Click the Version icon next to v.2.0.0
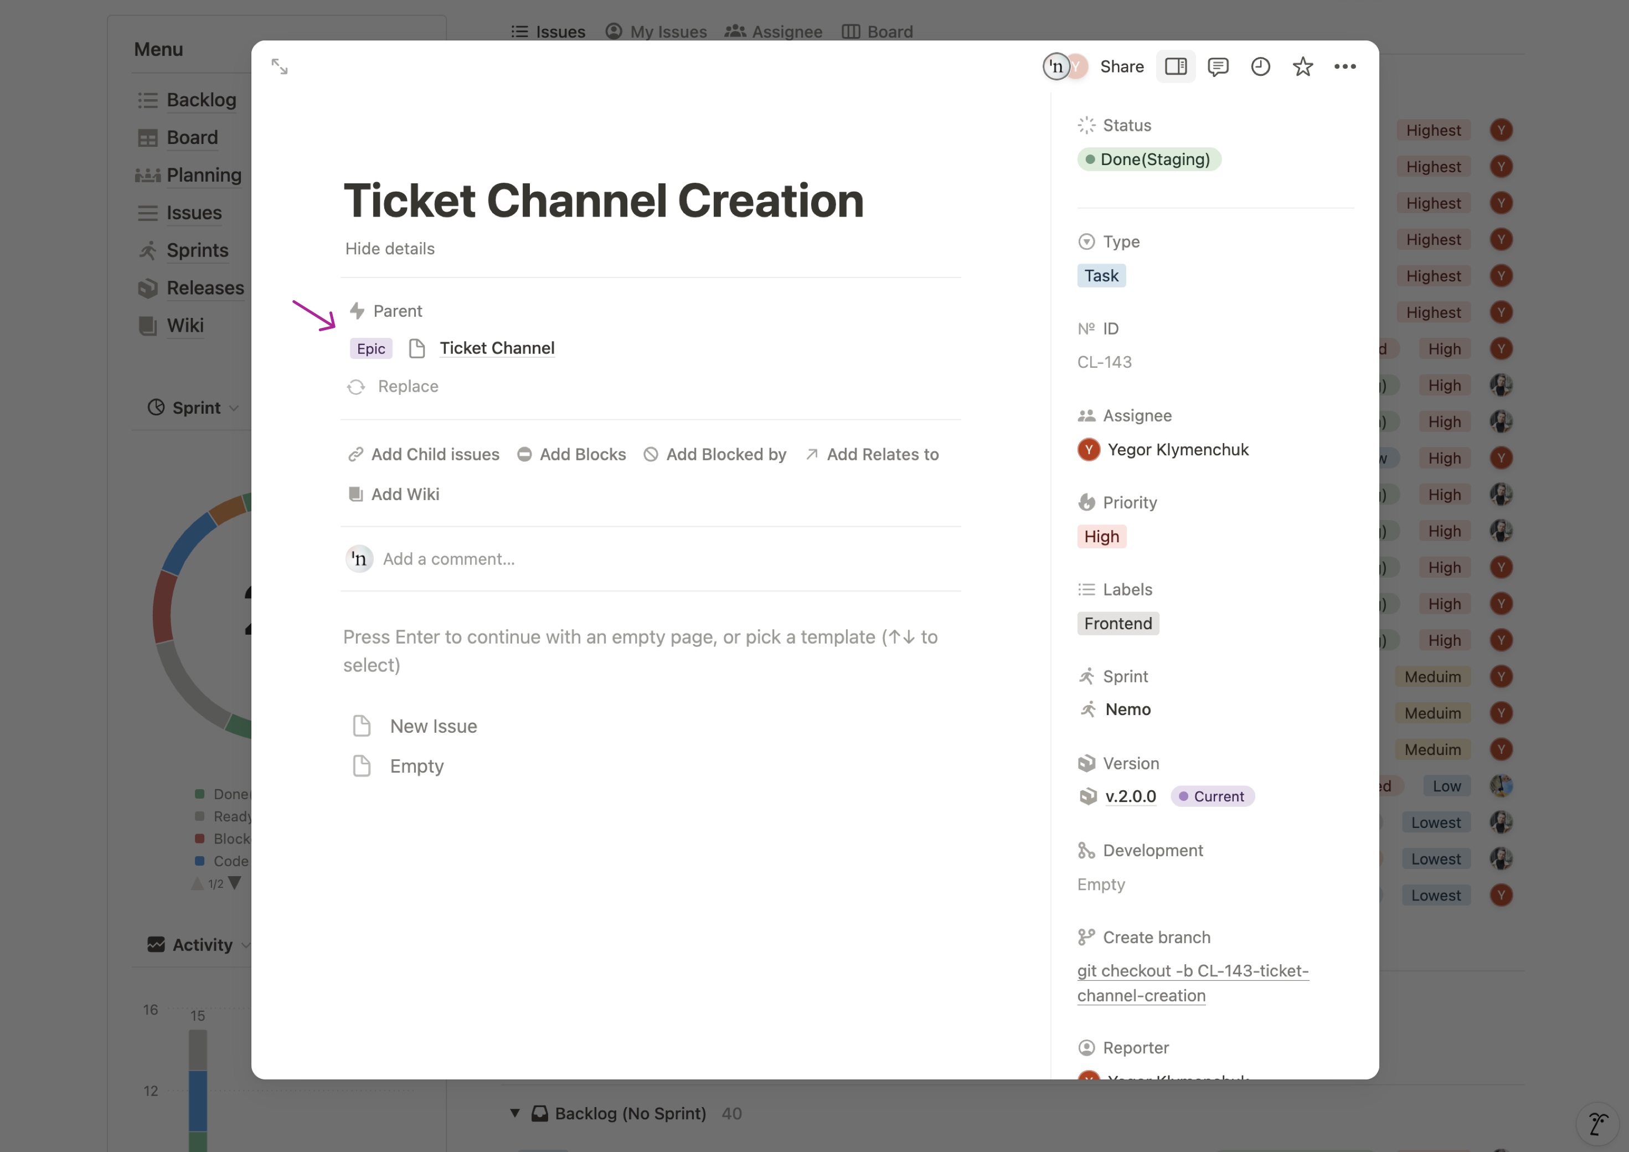This screenshot has height=1152, width=1629. 1088,795
